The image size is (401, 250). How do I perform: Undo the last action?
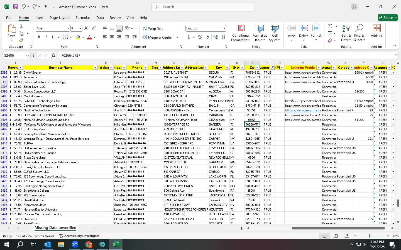click(x=24, y=7)
